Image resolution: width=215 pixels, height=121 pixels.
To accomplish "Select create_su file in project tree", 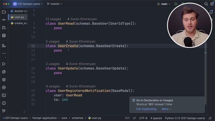I will (x=19, y=23).
